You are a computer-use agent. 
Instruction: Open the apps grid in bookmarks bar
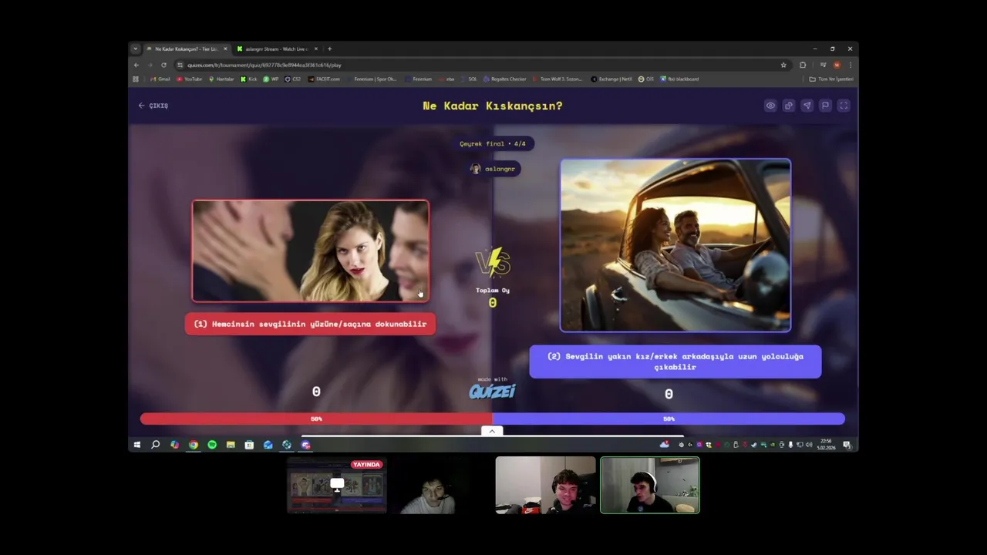pos(136,79)
